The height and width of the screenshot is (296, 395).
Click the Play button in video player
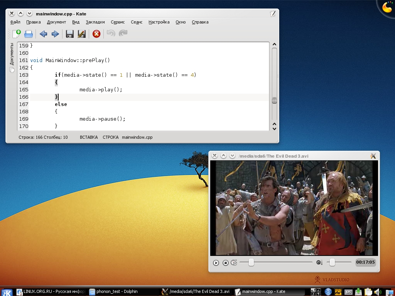click(216, 263)
